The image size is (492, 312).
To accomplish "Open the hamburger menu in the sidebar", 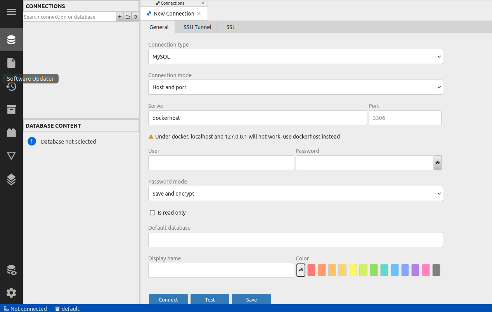I will tap(11, 12).
